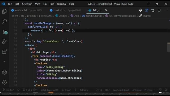The image size is (170, 96).
Task: Open the File menu
Action: [10, 4]
